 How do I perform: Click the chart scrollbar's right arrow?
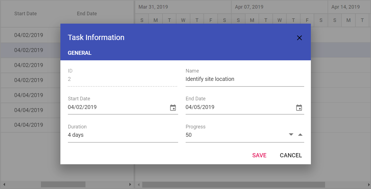368,184
